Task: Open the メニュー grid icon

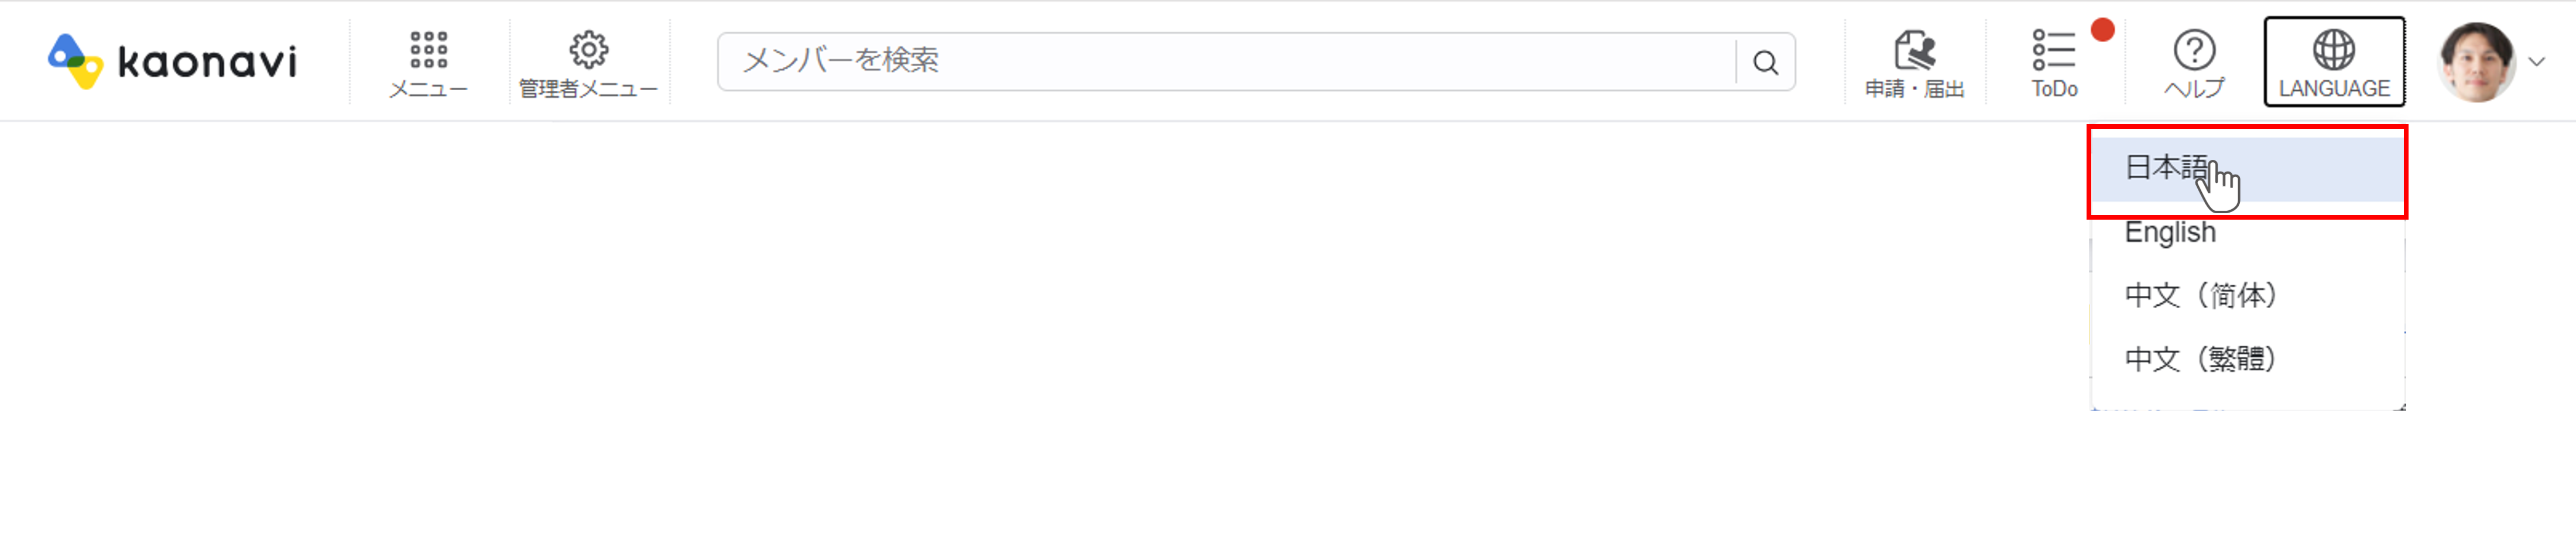Action: (428, 49)
